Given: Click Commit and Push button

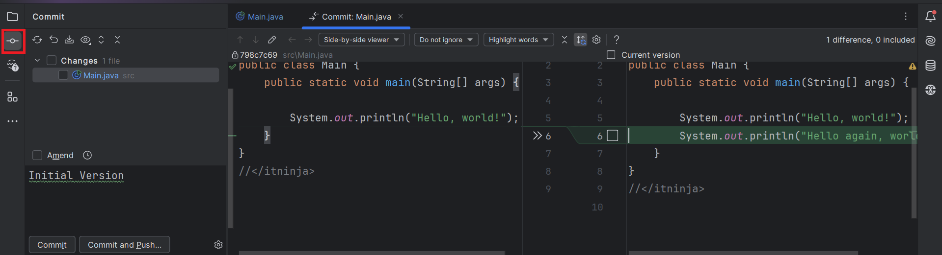Looking at the screenshot, I should (125, 245).
